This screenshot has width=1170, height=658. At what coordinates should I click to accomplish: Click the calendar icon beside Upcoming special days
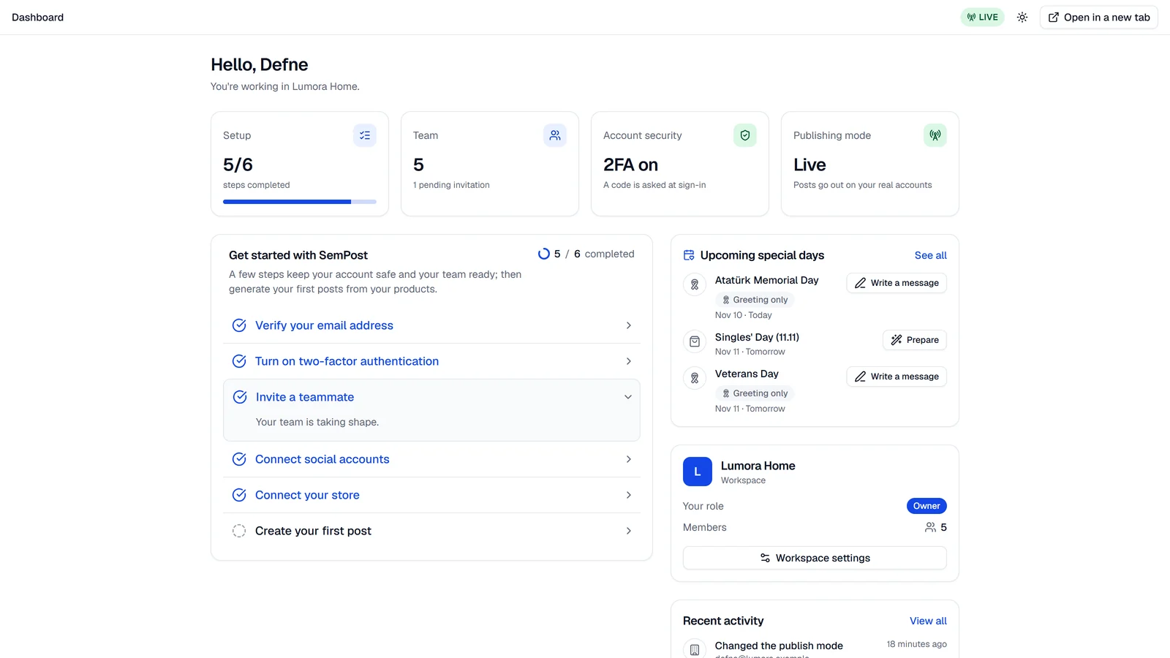tap(689, 255)
